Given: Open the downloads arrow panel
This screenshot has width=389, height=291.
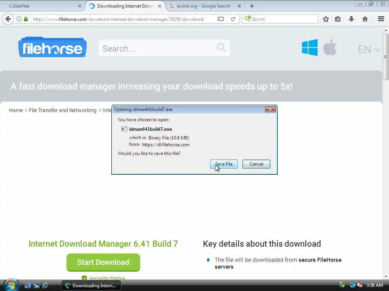Looking at the screenshot, I should click(x=351, y=19).
